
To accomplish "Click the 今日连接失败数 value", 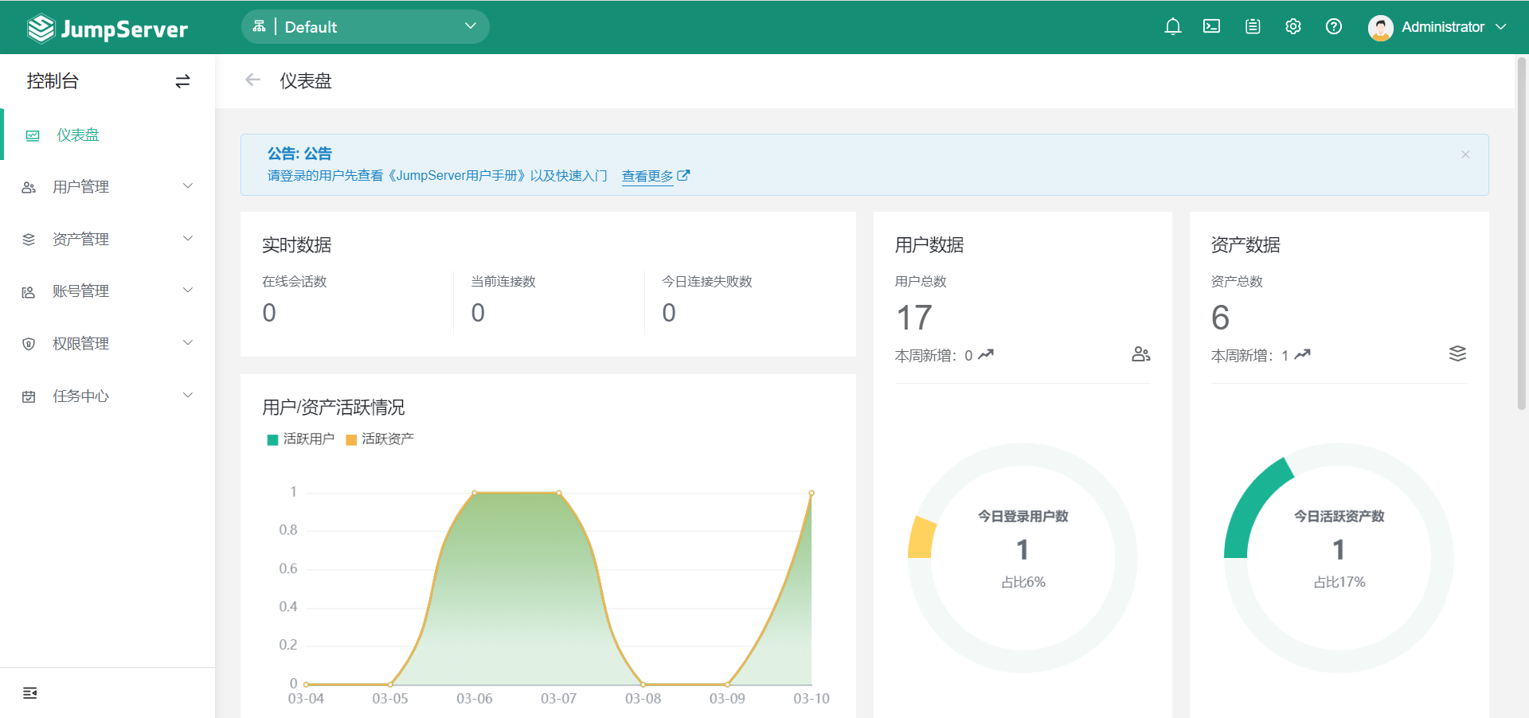I will click(669, 313).
